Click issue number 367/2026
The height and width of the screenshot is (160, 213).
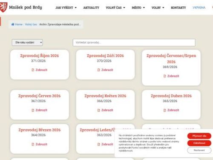[x=38, y=101]
